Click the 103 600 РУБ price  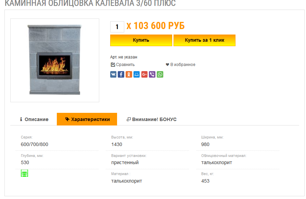pyautogui.click(x=159, y=26)
